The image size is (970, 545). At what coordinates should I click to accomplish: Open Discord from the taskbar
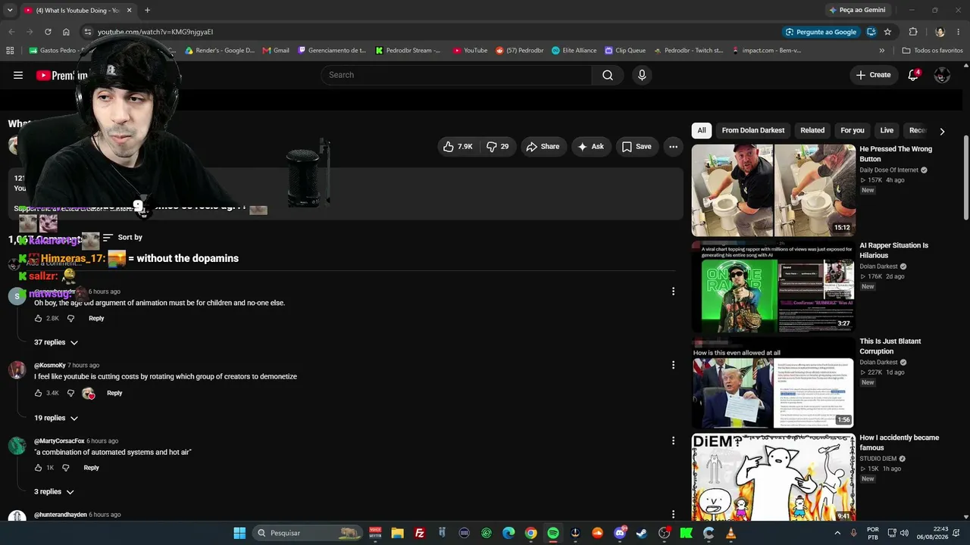coord(620,533)
